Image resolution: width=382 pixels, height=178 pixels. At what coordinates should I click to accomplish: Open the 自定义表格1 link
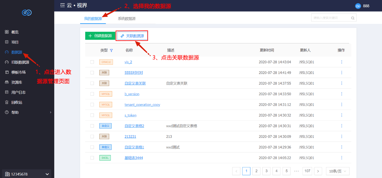click(134, 147)
